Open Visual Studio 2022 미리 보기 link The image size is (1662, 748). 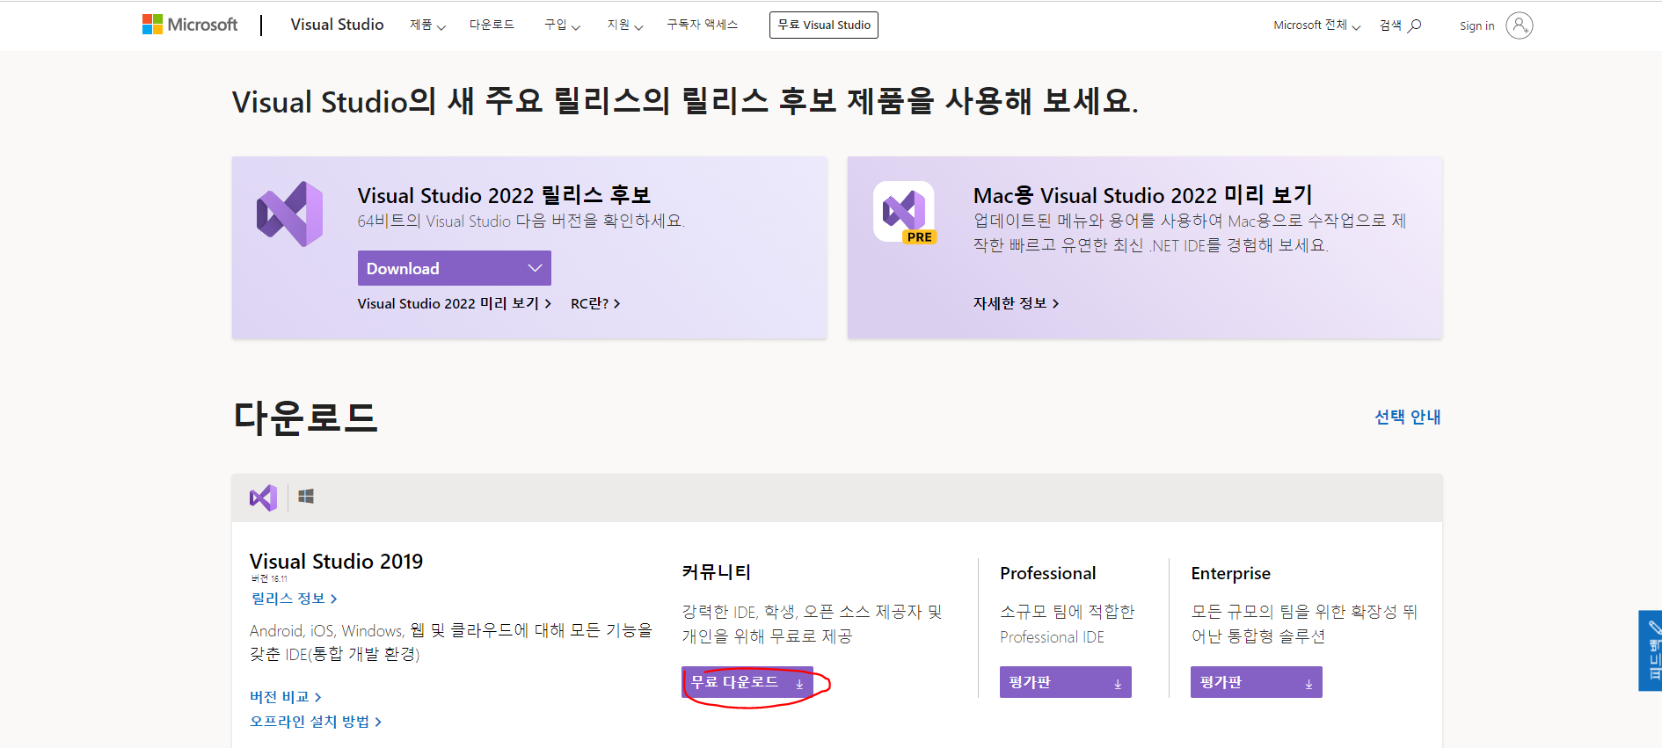(x=454, y=303)
